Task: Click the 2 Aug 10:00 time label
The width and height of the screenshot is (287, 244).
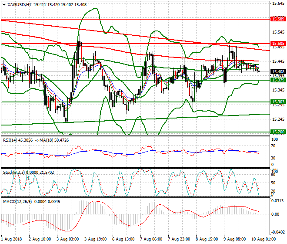Action: click(x=40, y=239)
